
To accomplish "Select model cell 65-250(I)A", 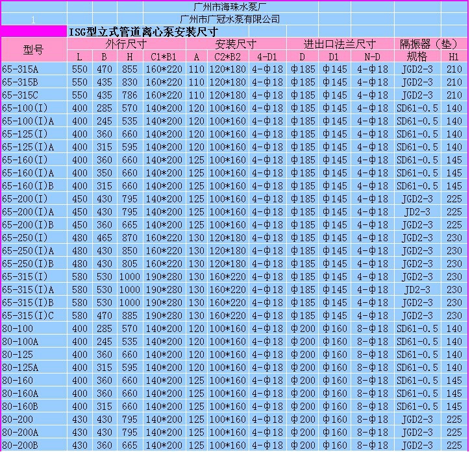I will tap(34, 250).
